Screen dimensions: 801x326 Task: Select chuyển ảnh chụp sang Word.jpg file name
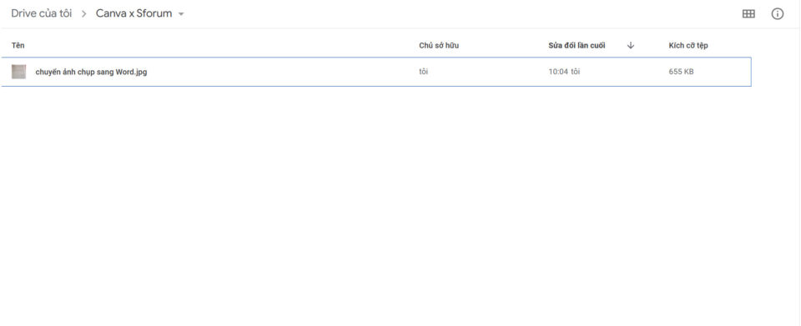tap(91, 72)
